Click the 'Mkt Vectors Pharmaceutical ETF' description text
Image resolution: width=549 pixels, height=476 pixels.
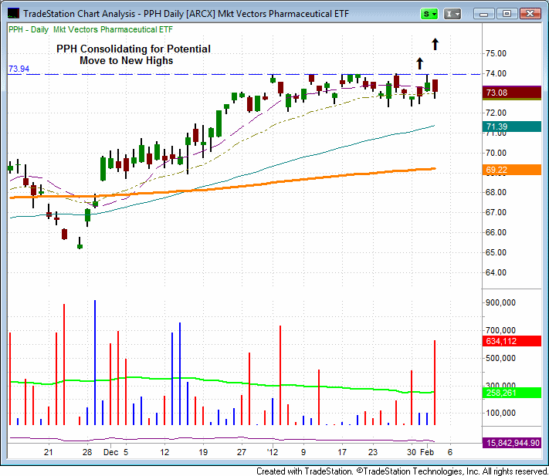(113, 29)
